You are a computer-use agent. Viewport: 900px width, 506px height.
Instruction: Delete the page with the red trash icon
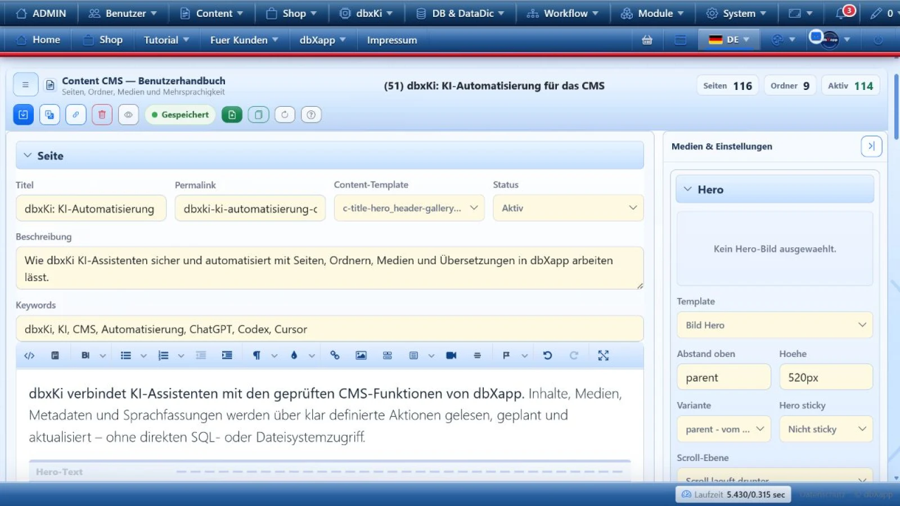point(102,115)
